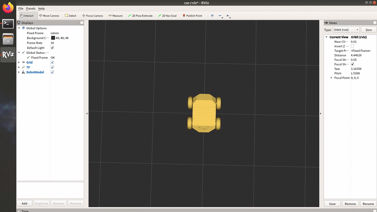The width and height of the screenshot is (377, 212).
Task: Open the Terminal from the dock
Action: tap(8, 24)
